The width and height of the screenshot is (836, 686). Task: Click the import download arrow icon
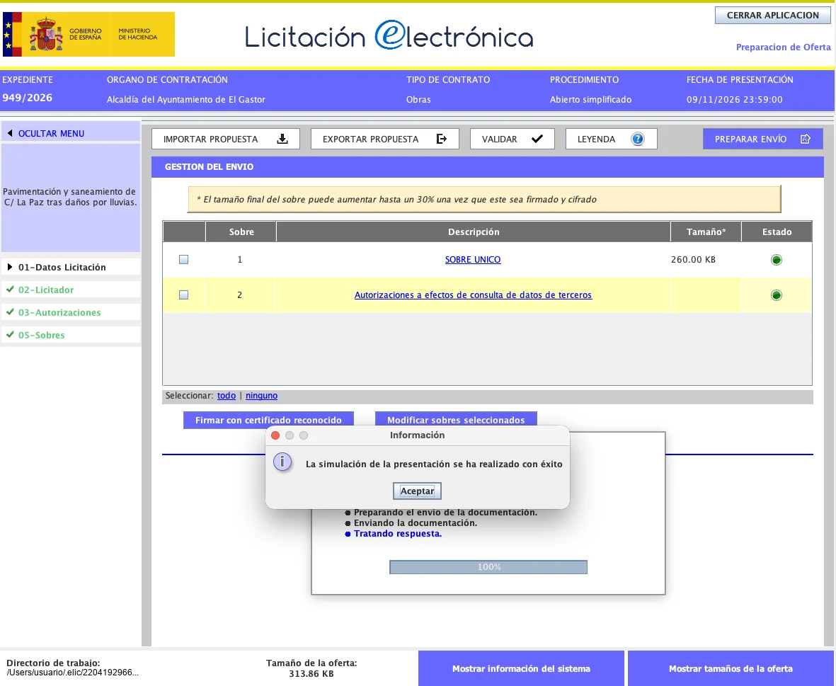pyautogui.click(x=282, y=139)
